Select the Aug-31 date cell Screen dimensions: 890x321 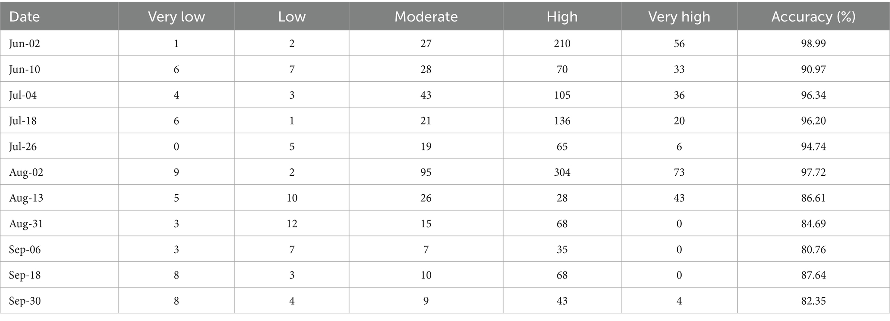(x=26, y=224)
